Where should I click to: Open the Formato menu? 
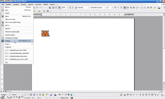(31, 4)
